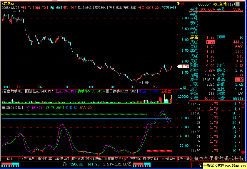The width and height of the screenshot is (247, 169).
Task: Click the 换手 5.52% value in the quote panel
Action: [x=209, y=89]
